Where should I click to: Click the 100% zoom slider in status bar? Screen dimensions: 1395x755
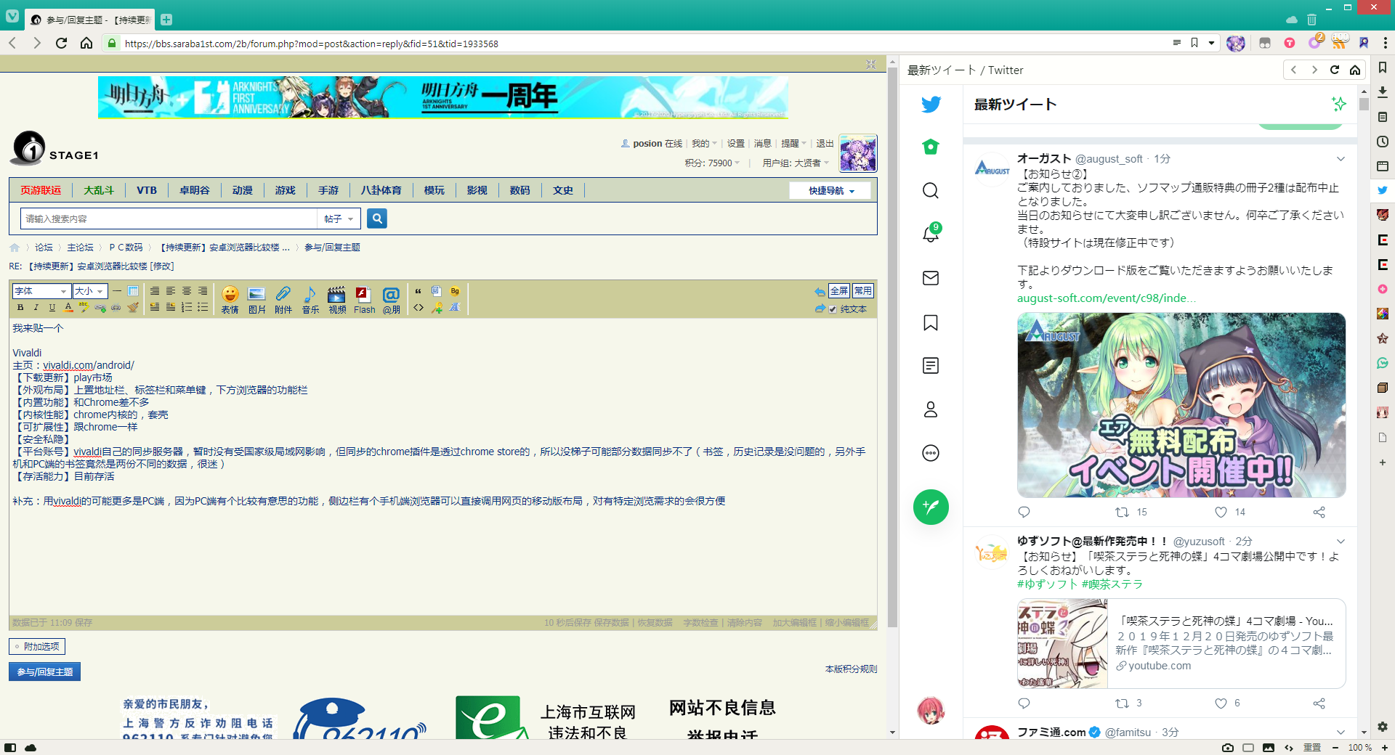pos(1359,748)
